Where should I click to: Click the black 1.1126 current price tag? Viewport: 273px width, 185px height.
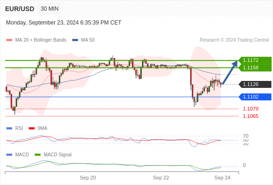click(255, 85)
